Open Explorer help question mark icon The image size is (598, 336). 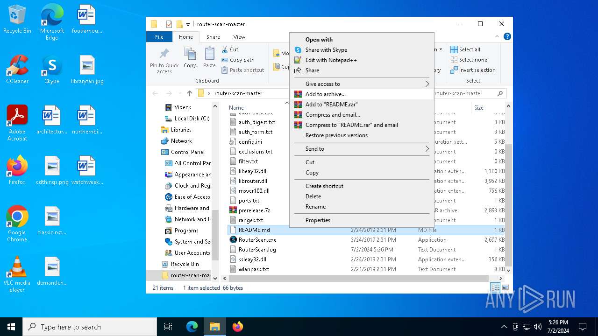click(x=507, y=36)
